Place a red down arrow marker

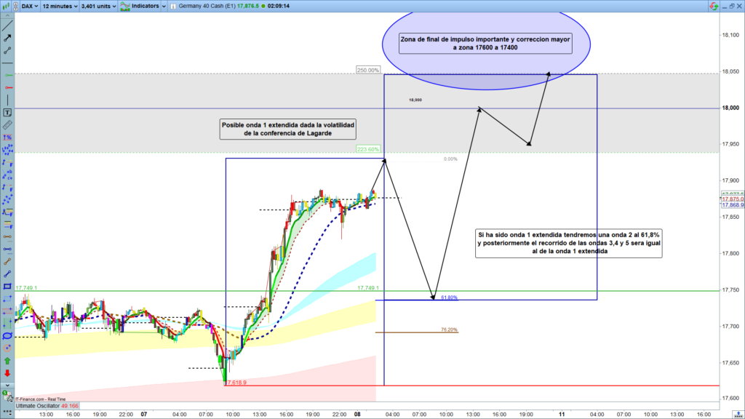point(7,372)
